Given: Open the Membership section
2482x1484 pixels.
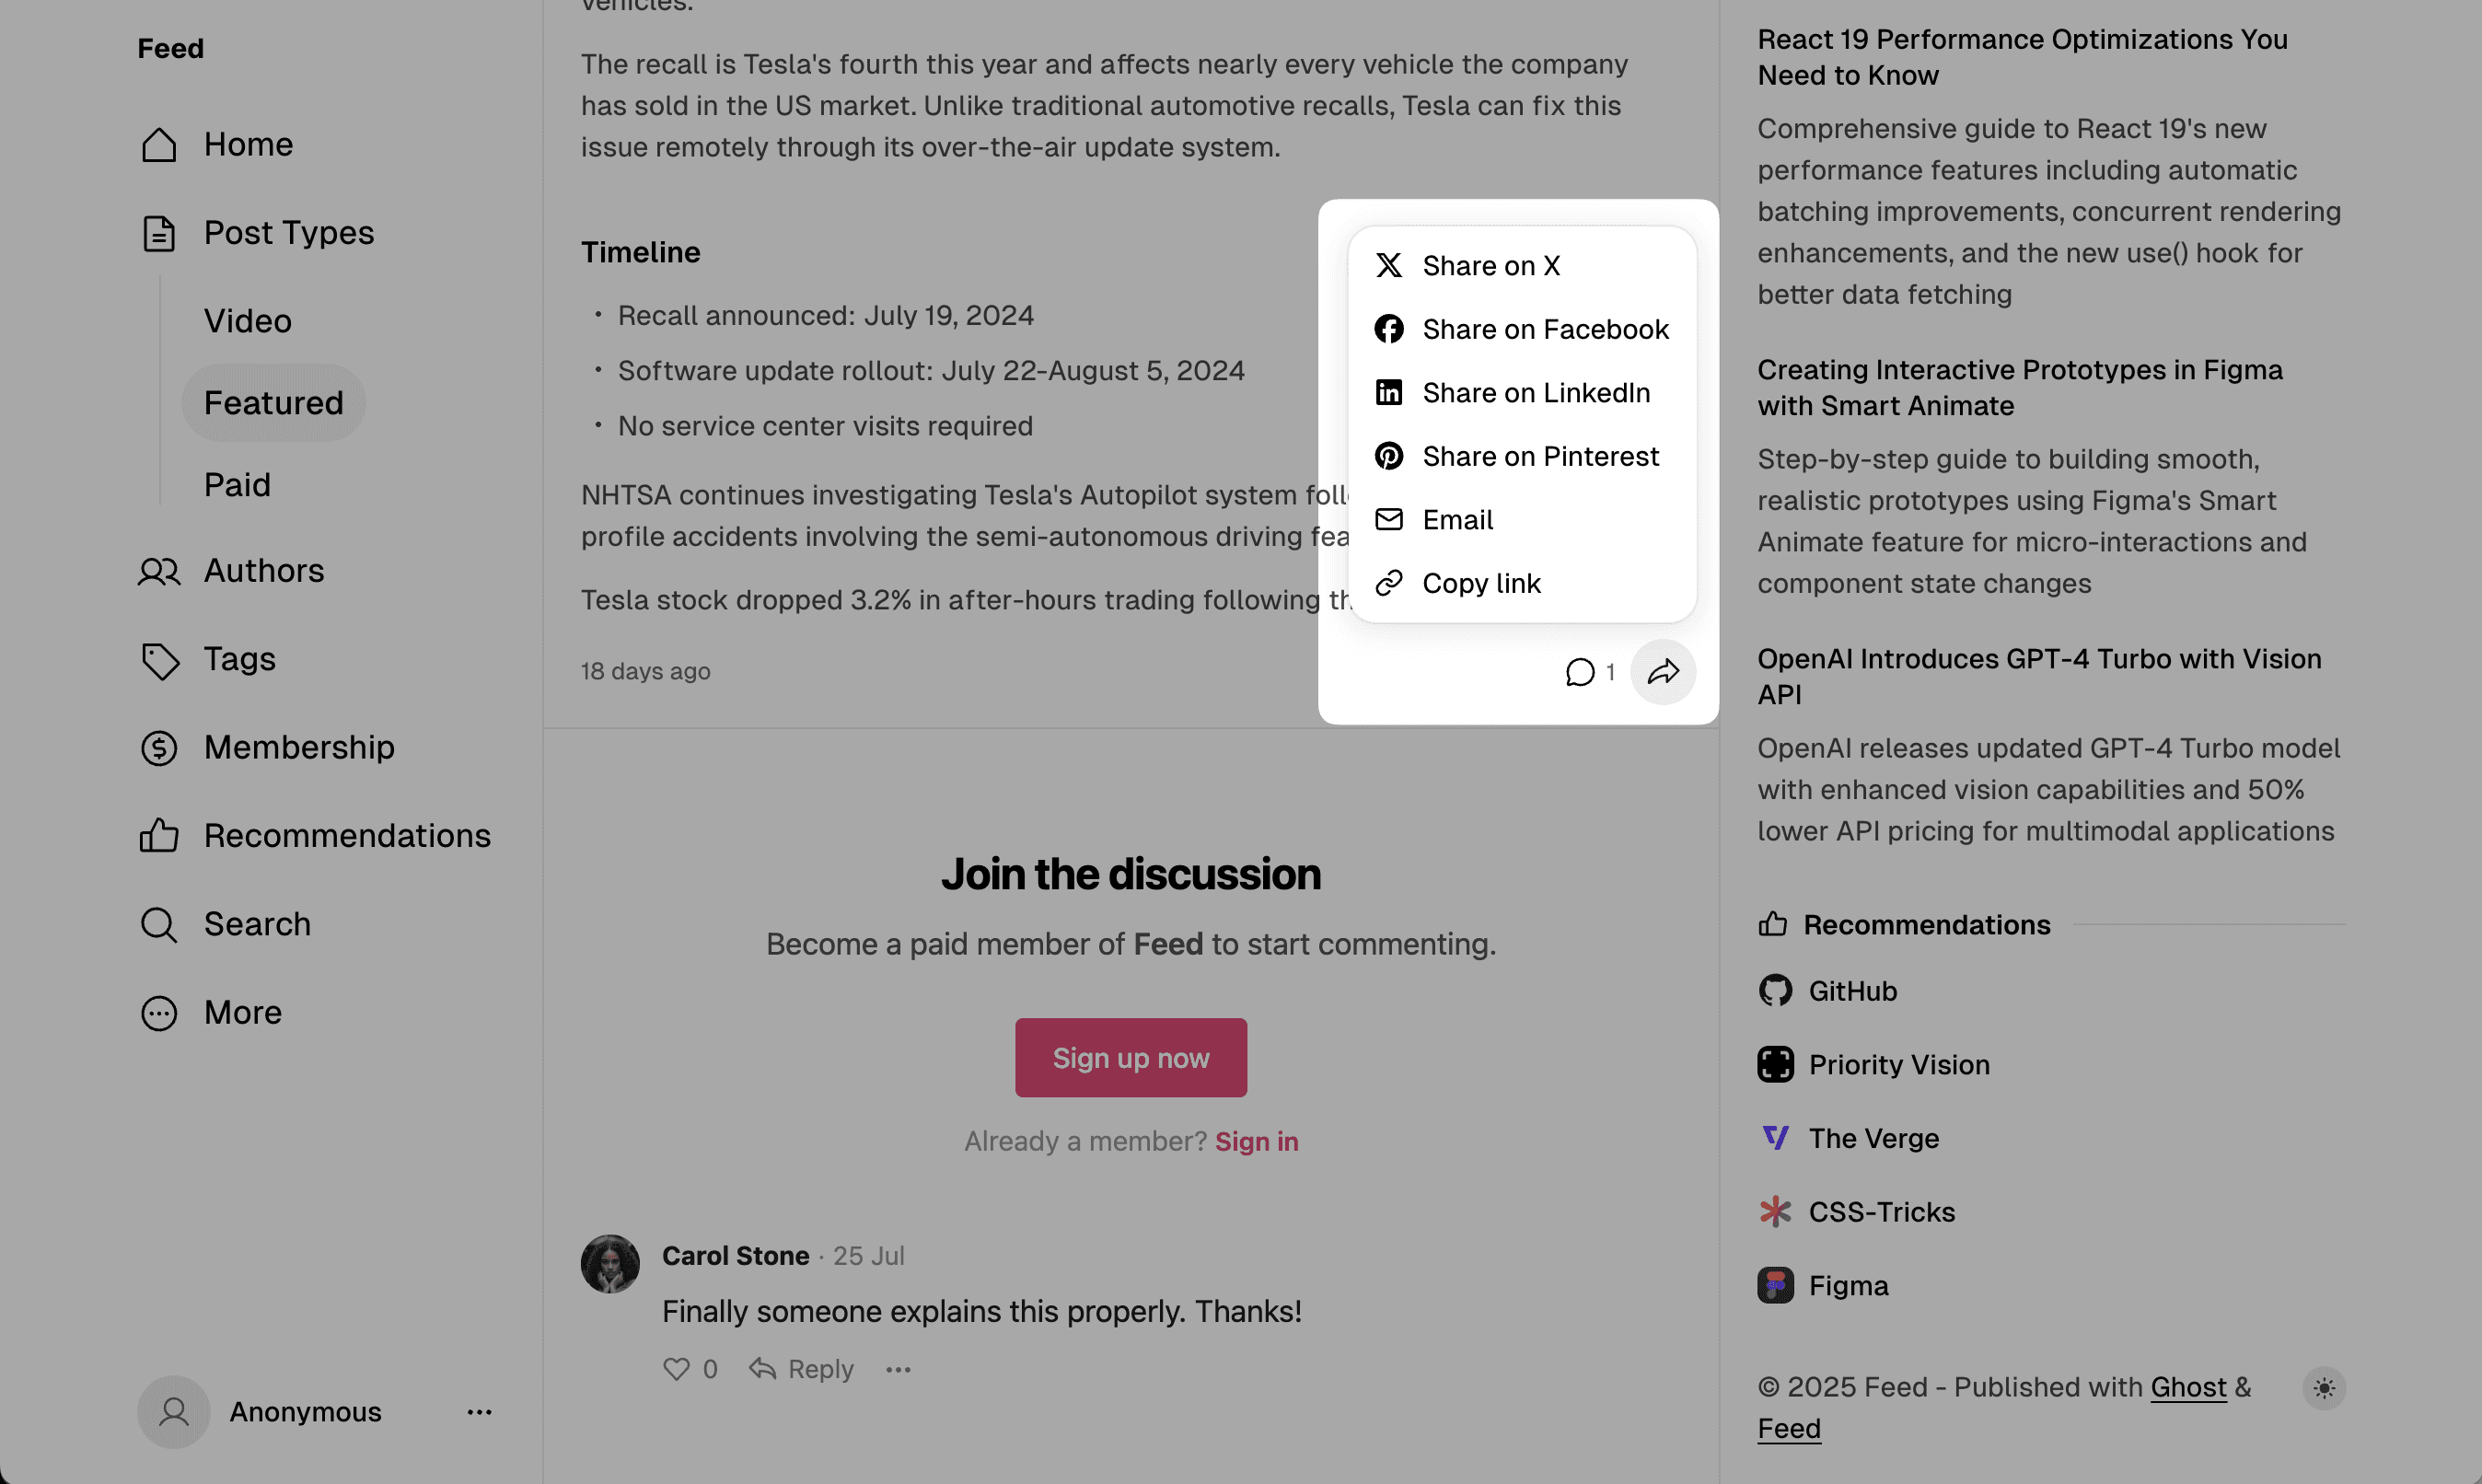Looking at the screenshot, I should point(299,747).
